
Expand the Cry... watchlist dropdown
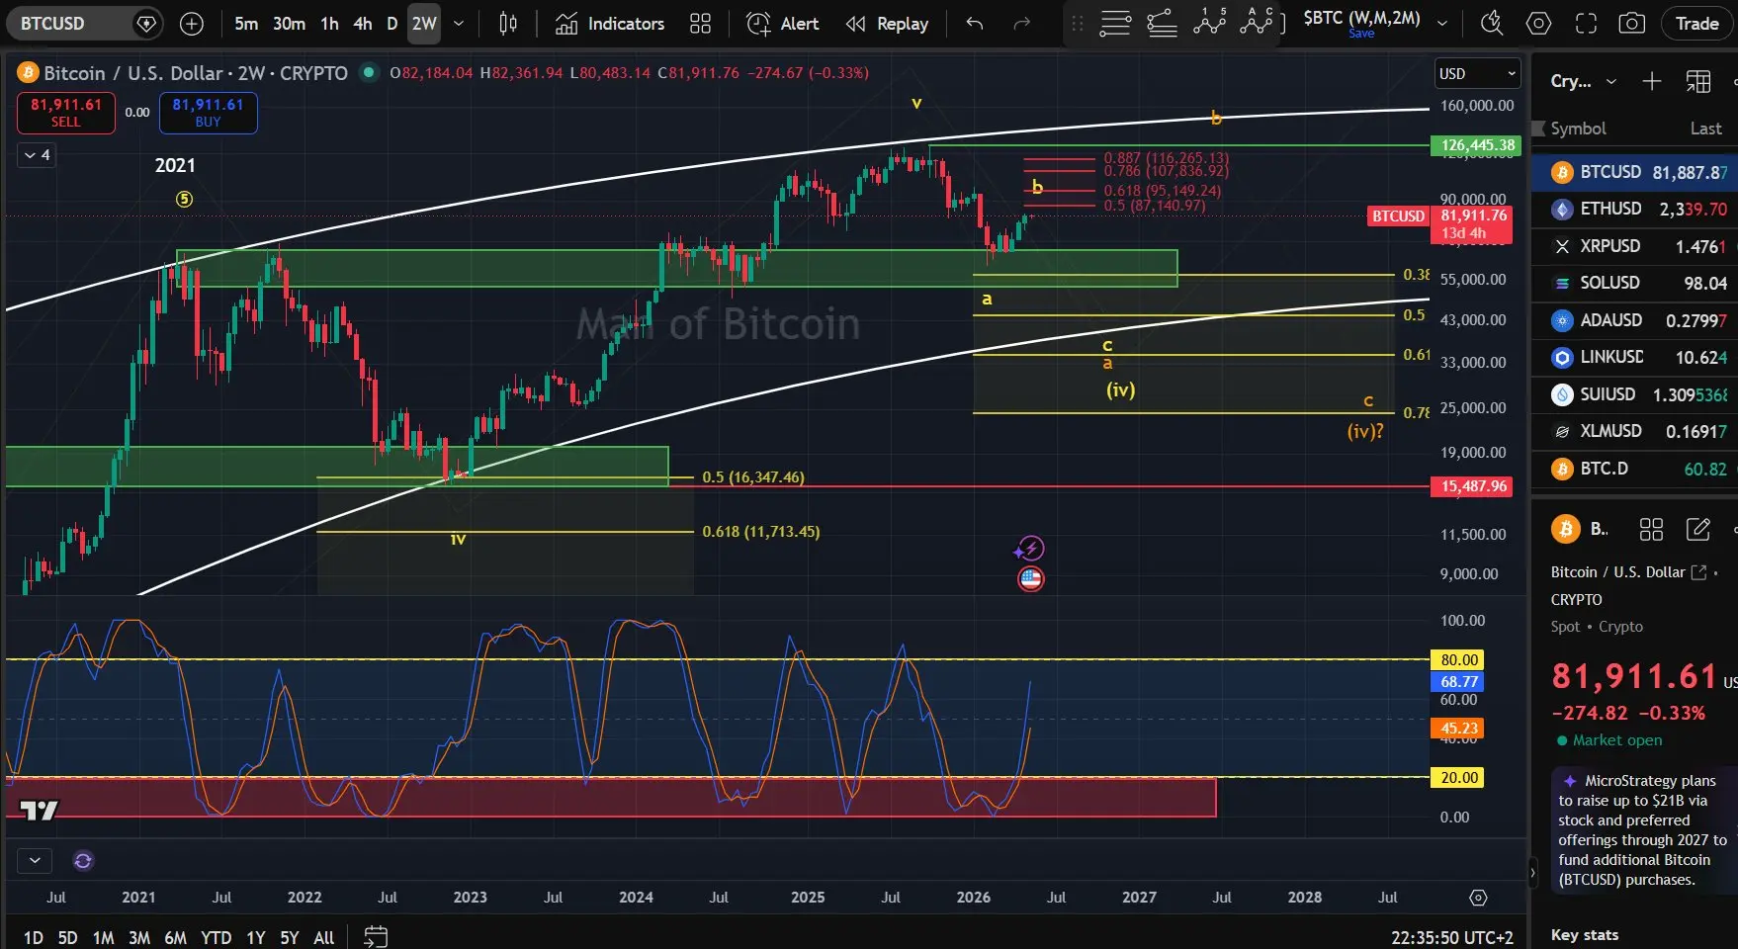1583,81
